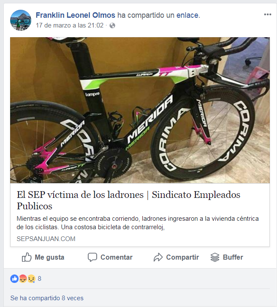Open the post timestamp 17 de marzo

click(70, 25)
